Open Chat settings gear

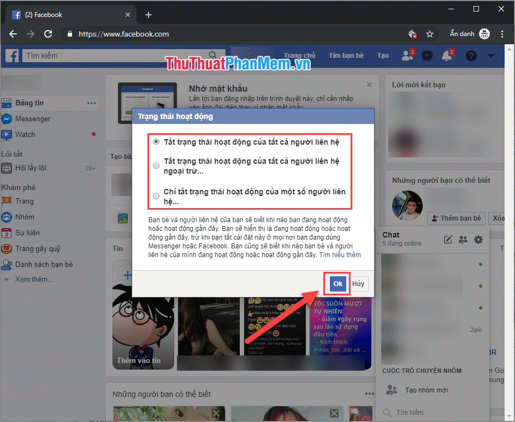tap(478, 239)
